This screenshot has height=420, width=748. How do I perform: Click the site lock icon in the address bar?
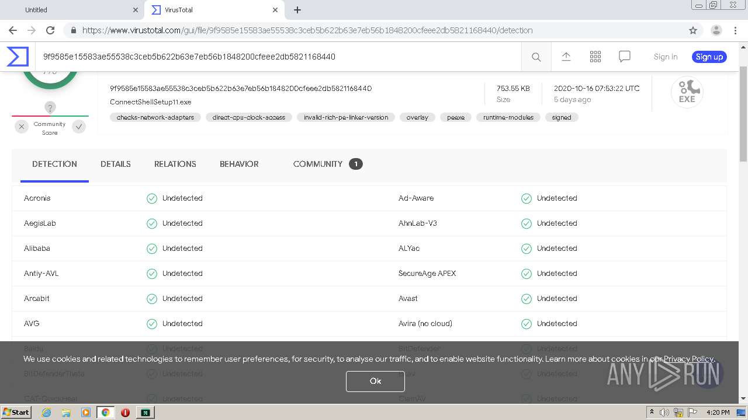coord(74,30)
